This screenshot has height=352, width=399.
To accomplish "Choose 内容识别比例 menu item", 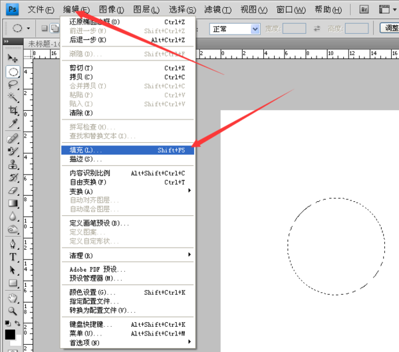I will click(x=128, y=173).
